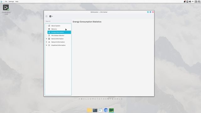Click the Info Center dock icon

pyautogui.click(x=111, y=110)
